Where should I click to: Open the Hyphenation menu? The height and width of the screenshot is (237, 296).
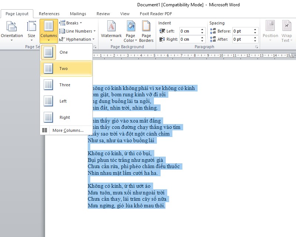point(77,39)
